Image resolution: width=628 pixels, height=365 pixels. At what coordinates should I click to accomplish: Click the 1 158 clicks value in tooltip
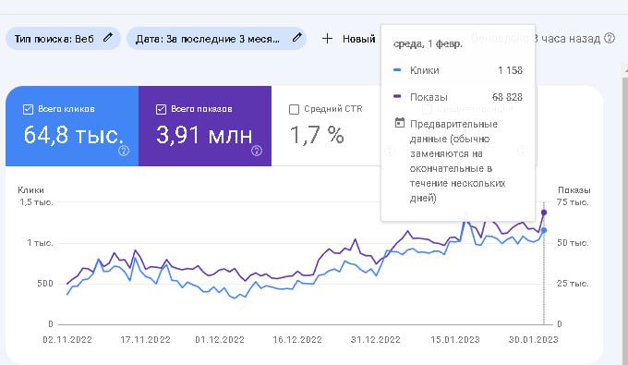510,70
